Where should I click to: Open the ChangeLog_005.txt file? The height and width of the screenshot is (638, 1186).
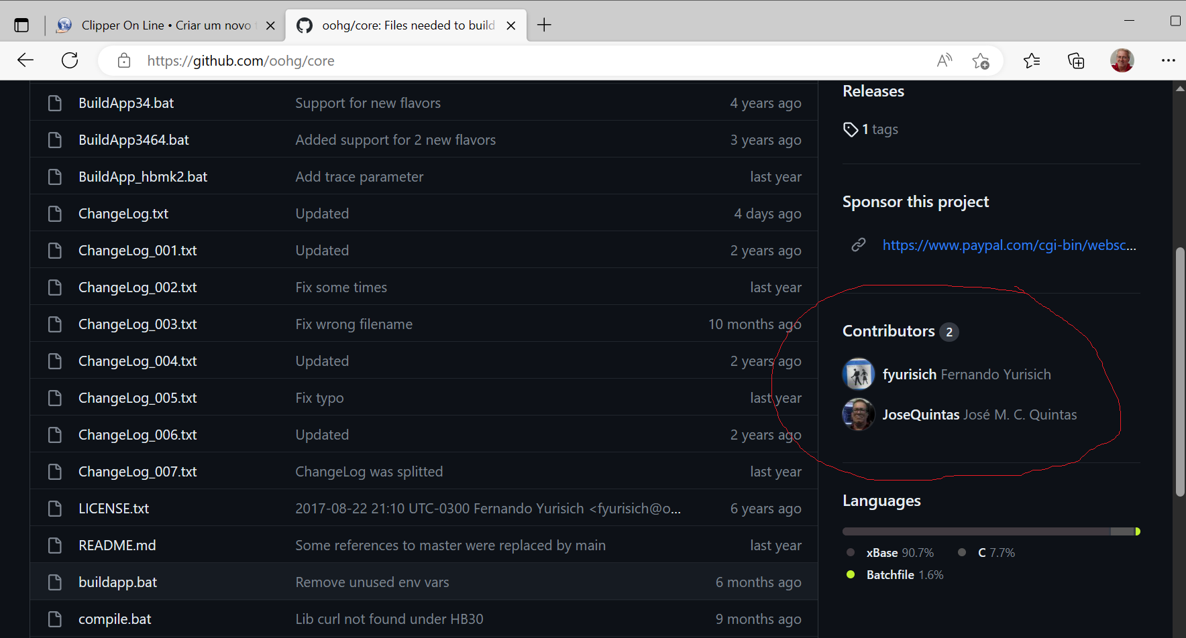coord(138,398)
